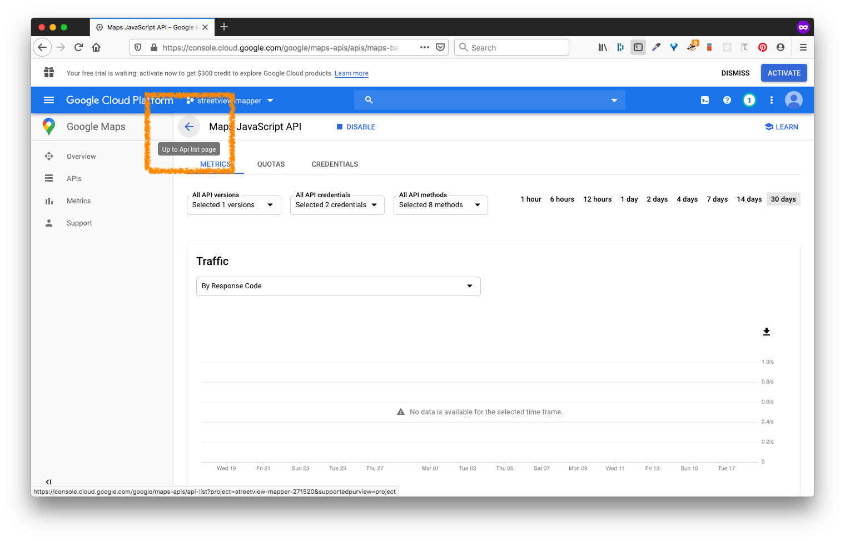845x541 pixels.
Task: Click the user account avatar
Action: click(x=793, y=101)
